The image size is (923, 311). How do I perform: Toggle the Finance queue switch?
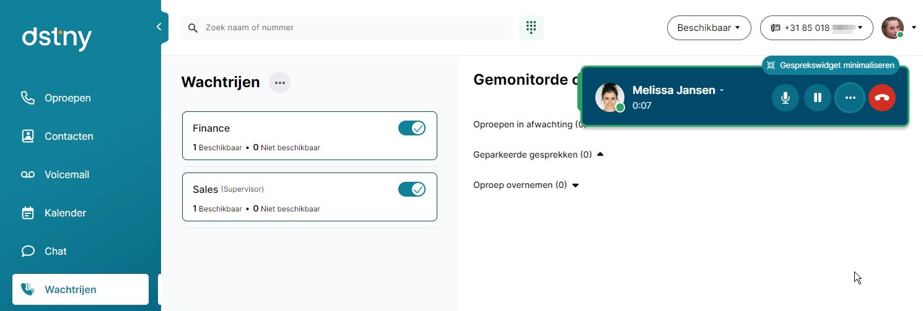click(x=411, y=128)
